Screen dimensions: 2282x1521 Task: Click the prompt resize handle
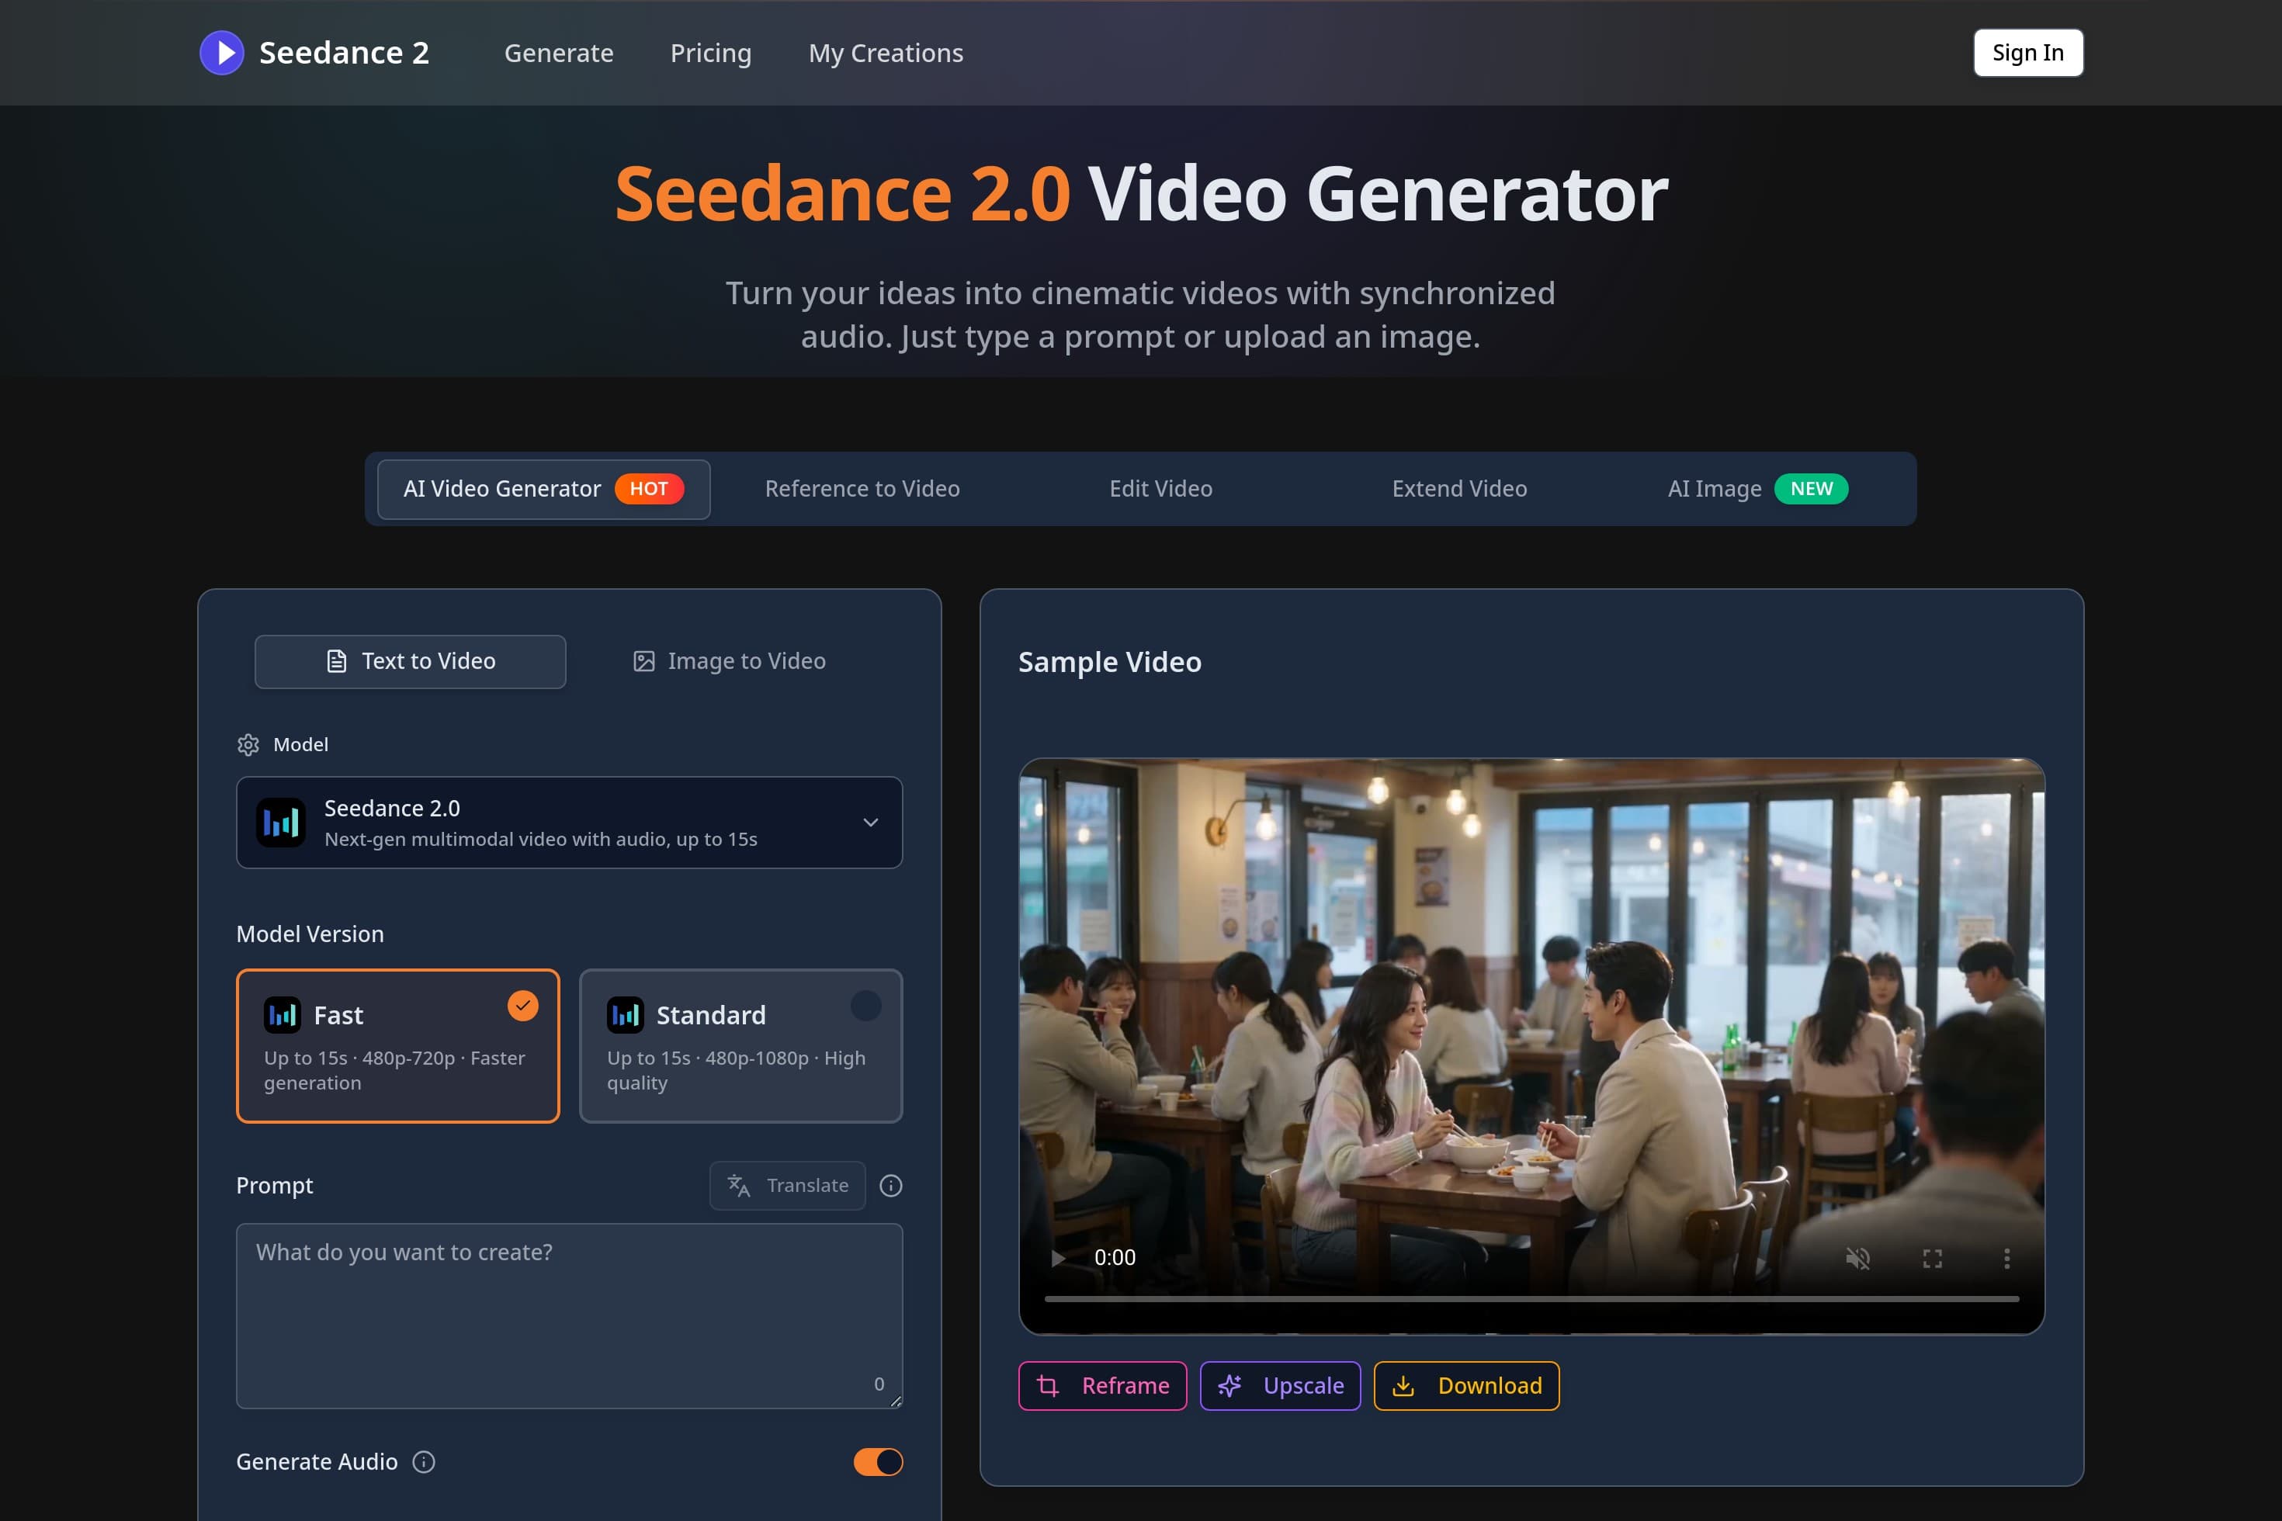pyautogui.click(x=896, y=1401)
